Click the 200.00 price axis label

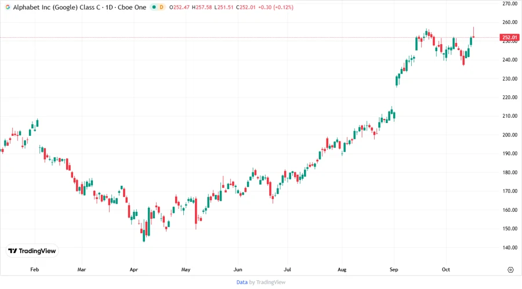coord(510,135)
